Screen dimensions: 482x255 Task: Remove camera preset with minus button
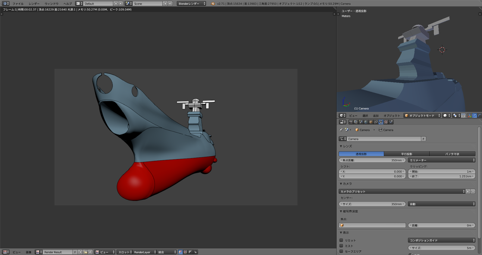point(473,192)
